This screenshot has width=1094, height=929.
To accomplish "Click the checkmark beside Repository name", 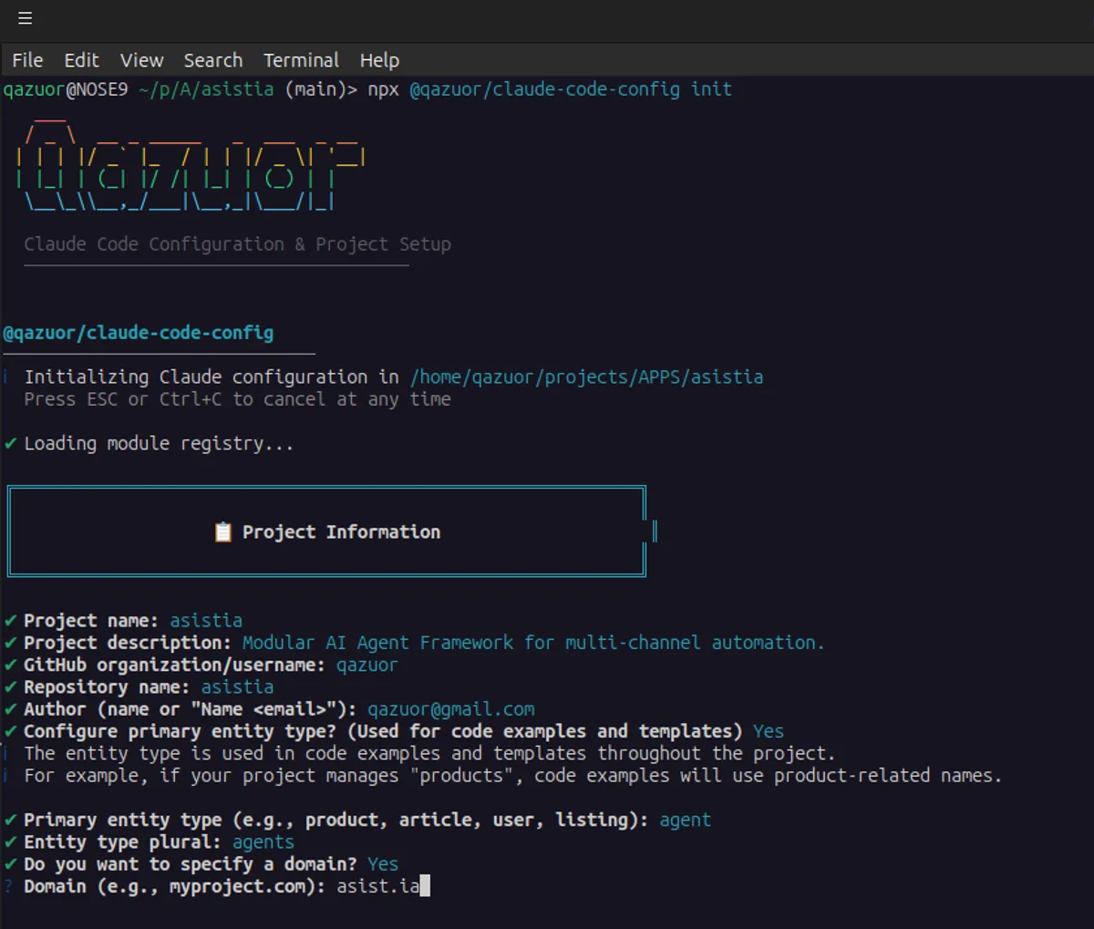I will [x=11, y=686].
